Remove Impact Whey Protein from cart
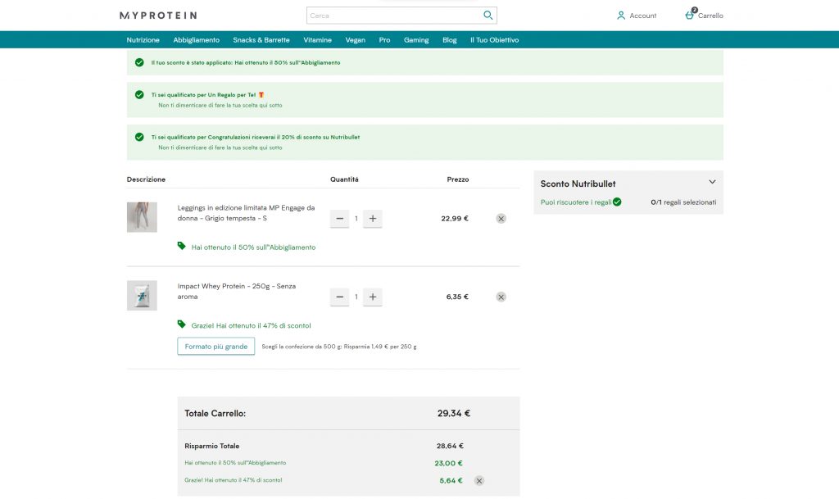This screenshot has width=839, height=499. (x=501, y=297)
